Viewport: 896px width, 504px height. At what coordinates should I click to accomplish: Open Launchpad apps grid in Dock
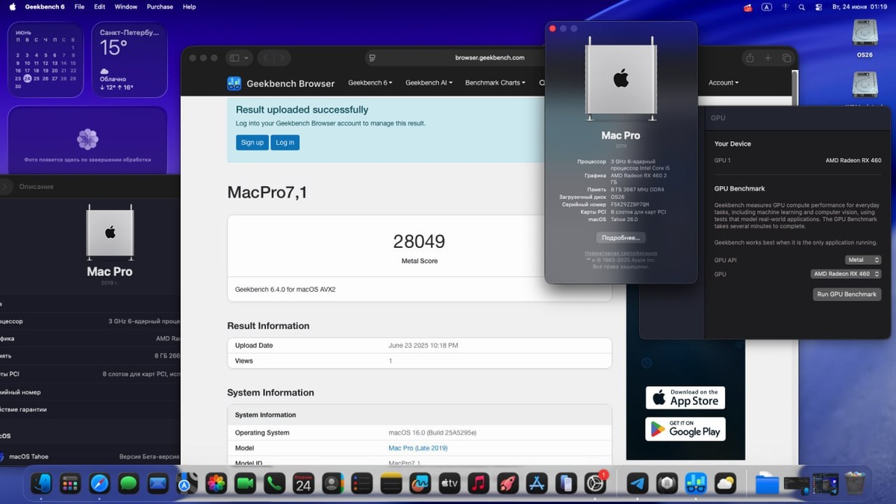(x=70, y=484)
